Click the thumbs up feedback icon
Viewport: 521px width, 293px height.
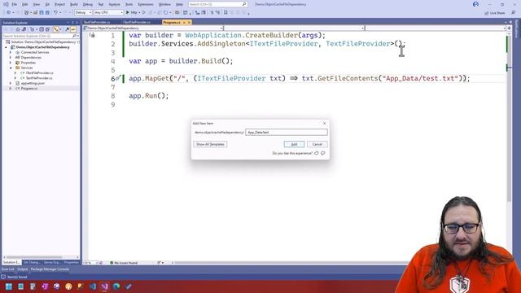[317, 153]
